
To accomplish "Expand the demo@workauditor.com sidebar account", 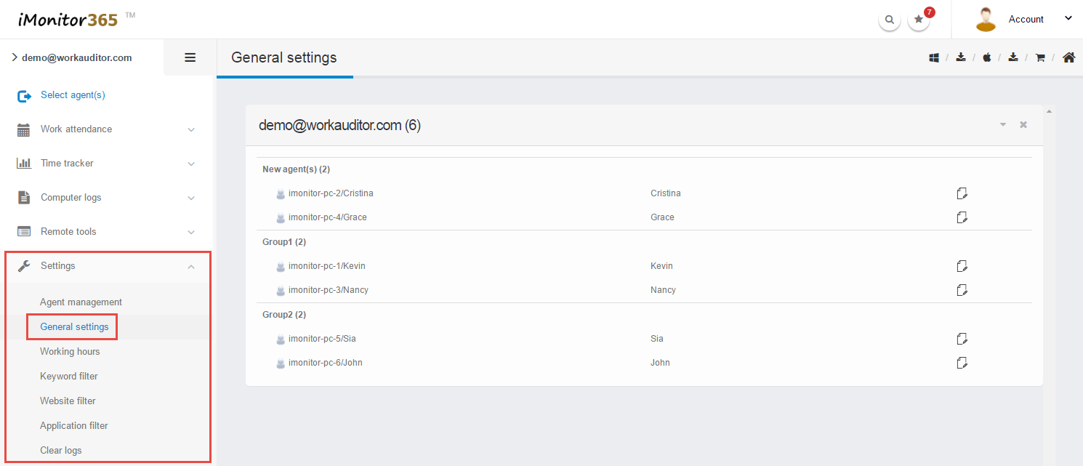I will [71, 57].
